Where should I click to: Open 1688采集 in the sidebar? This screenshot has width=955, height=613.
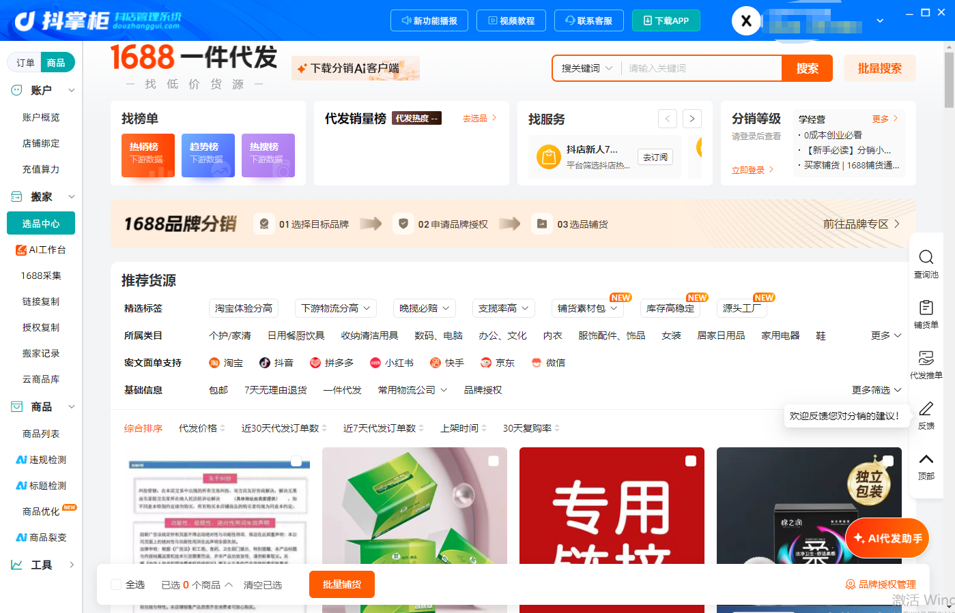[x=41, y=275]
